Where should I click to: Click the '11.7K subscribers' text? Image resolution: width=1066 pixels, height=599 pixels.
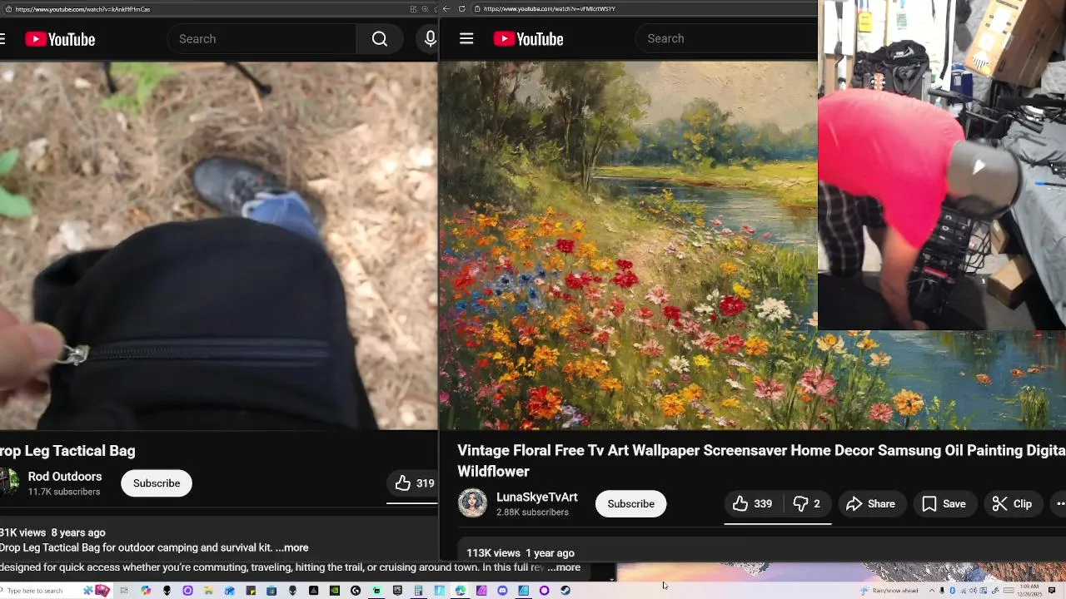(x=64, y=492)
